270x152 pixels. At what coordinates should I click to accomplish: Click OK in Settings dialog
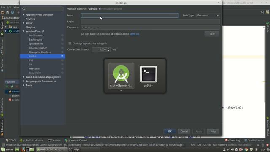pyautogui.click(x=170, y=131)
